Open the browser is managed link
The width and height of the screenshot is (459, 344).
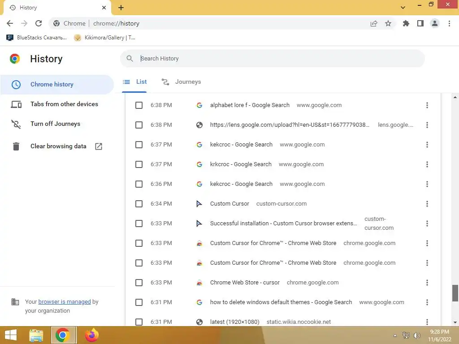[65, 301]
